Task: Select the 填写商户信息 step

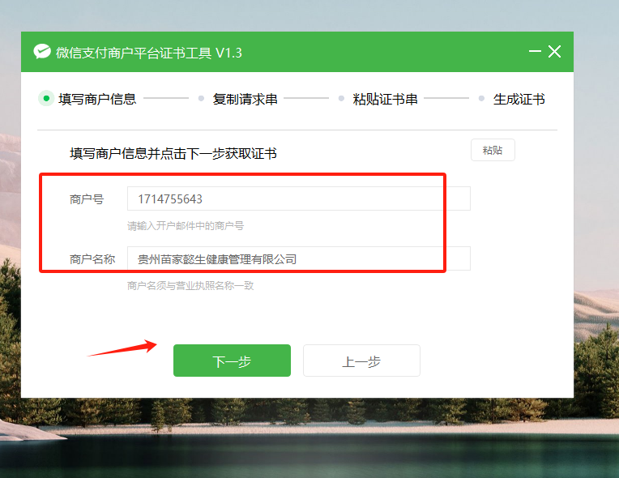Action: 97,99
